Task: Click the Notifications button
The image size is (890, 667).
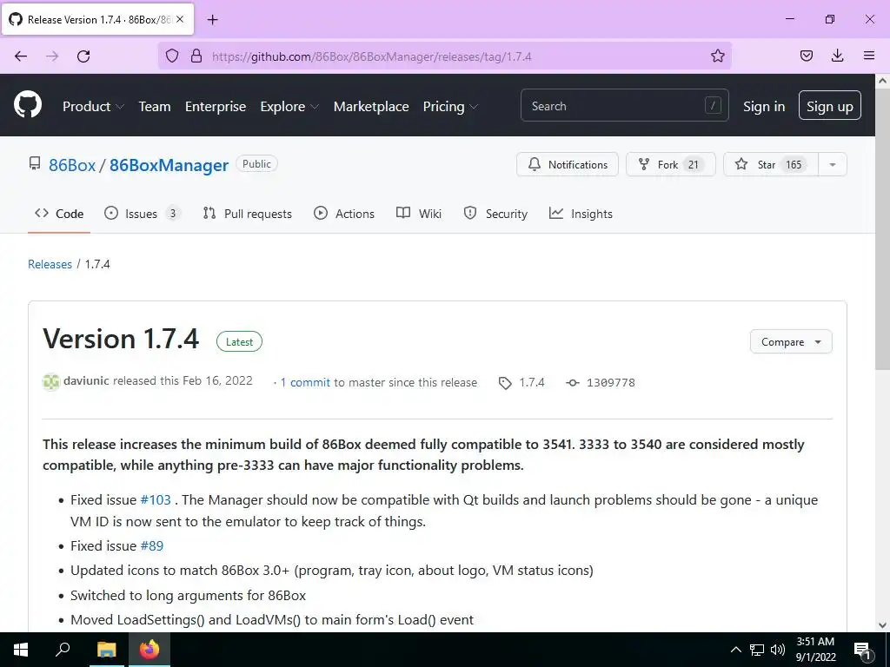Action: tap(567, 164)
